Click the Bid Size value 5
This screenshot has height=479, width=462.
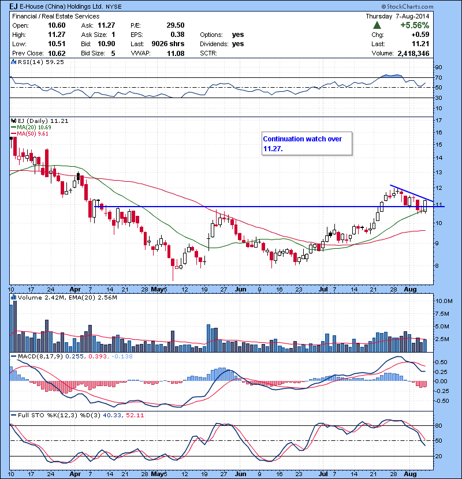pyautogui.click(x=113, y=54)
